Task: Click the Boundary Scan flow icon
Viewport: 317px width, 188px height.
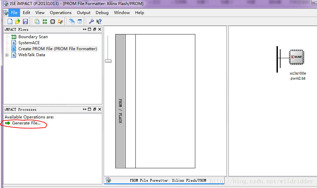Action: click(14, 37)
